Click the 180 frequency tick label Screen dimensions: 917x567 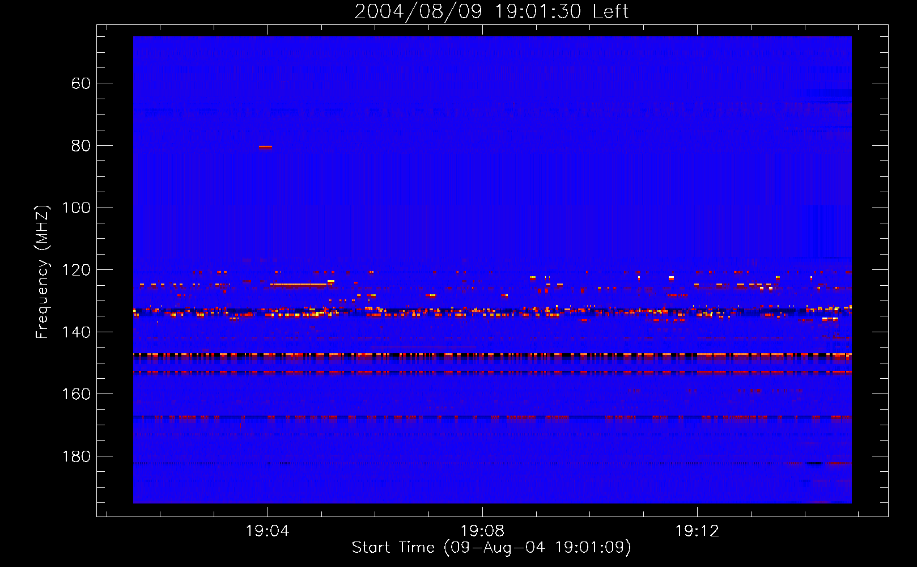click(76, 456)
